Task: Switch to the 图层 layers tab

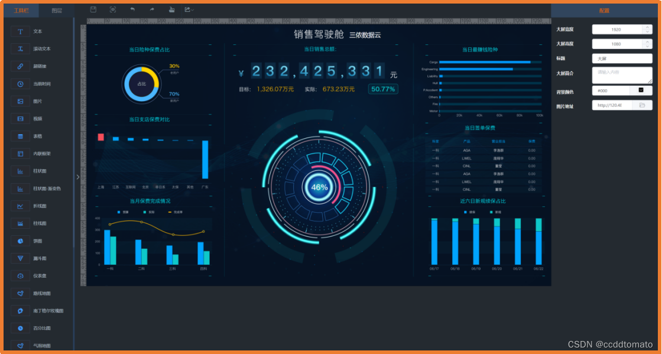Action: click(57, 11)
